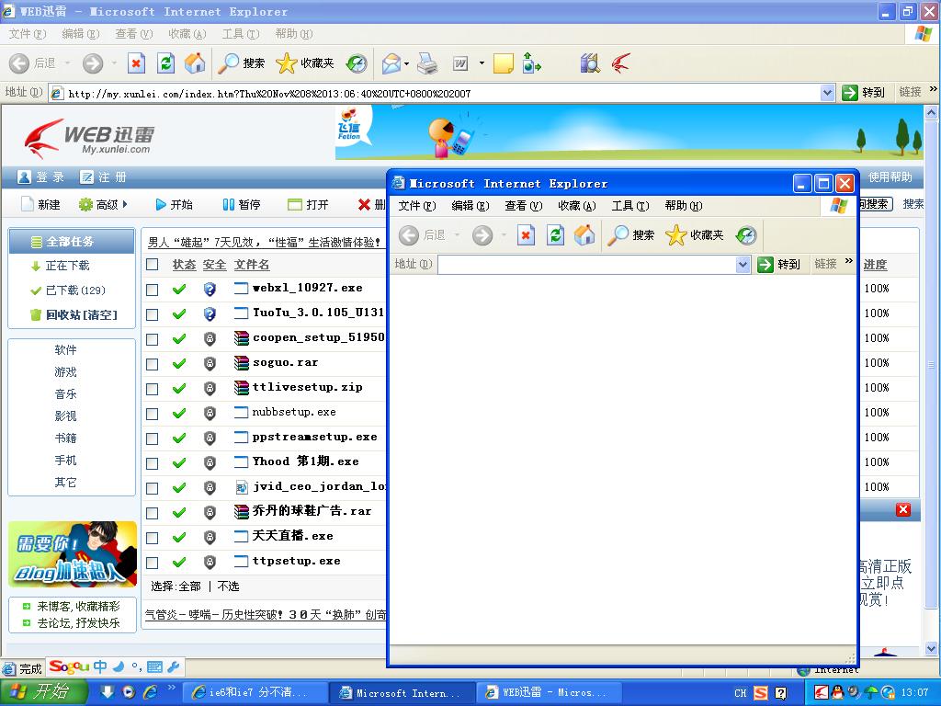941x706 pixels.
Task: Click Blog加速超人 banner image
Action: pyautogui.click(x=73, y=554)
